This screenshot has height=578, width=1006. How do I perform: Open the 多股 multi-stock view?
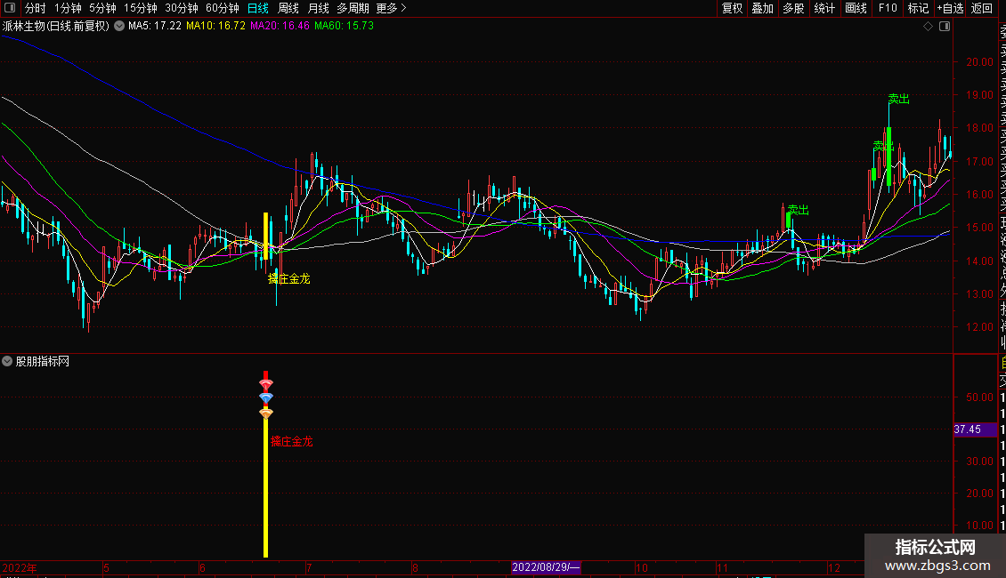(793, 8)
